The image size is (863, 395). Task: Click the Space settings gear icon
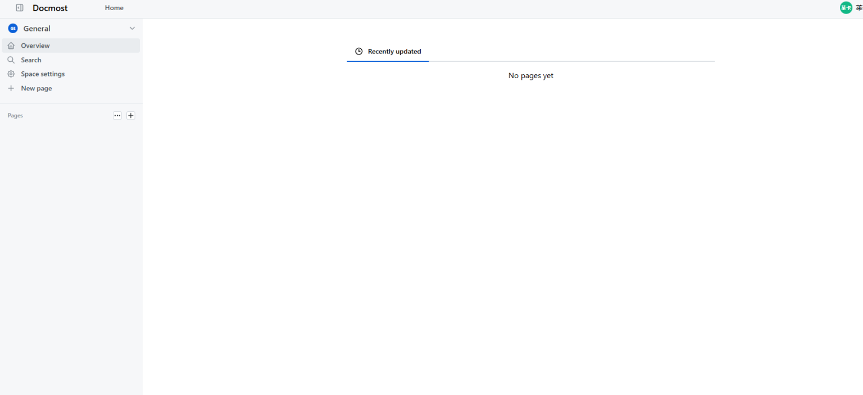pyautogui.click(x=11, y=74)
